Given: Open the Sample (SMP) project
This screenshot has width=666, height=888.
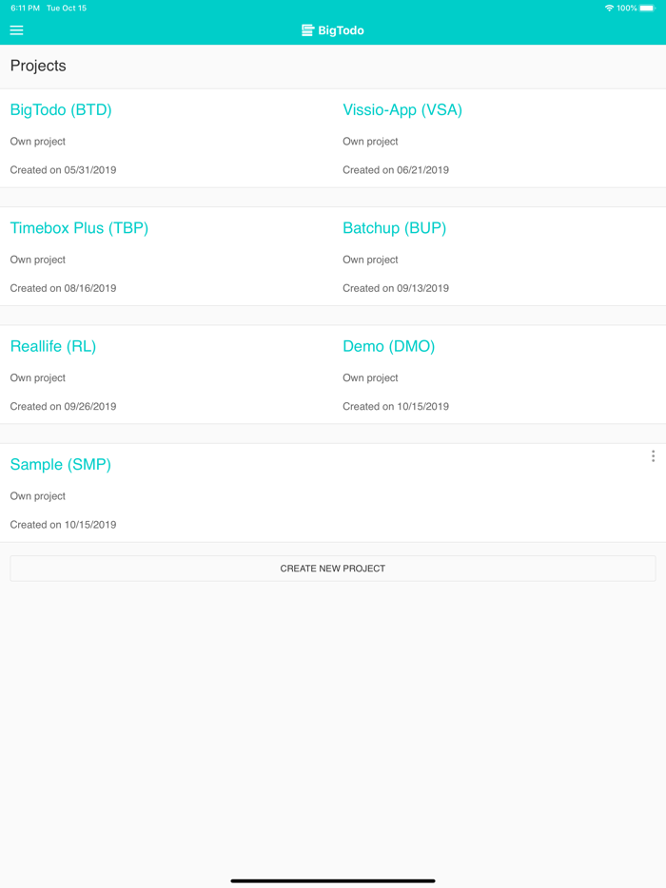Looking at the screenshot, I should tap(61, 465).
